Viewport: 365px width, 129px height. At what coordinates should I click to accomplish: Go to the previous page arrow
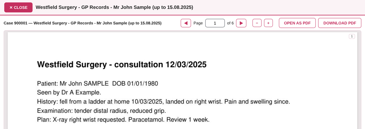(186, 23)
